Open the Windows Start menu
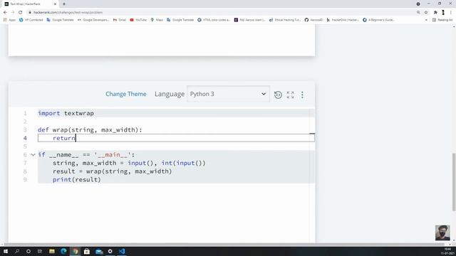The width and height of the screenshot is (456, 256). [6, 251]
